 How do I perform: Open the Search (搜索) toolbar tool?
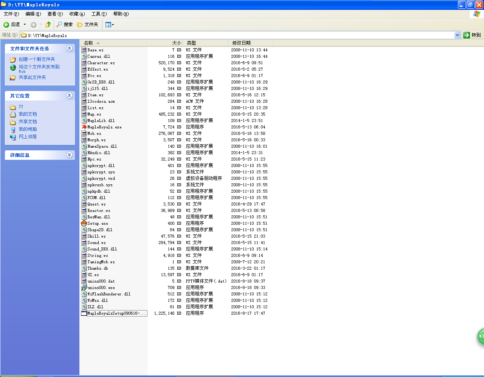[x=64, y=25]
